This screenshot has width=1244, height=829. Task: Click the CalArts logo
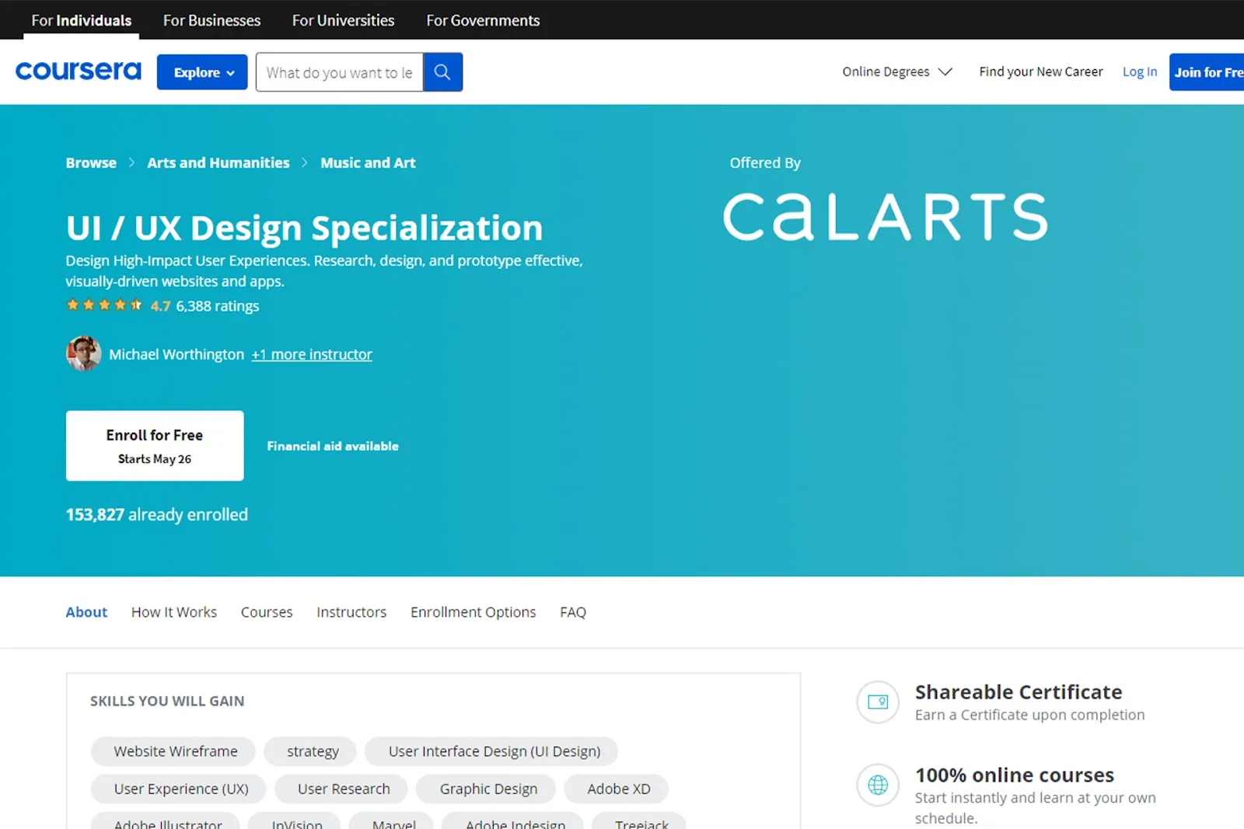(886, 217)
